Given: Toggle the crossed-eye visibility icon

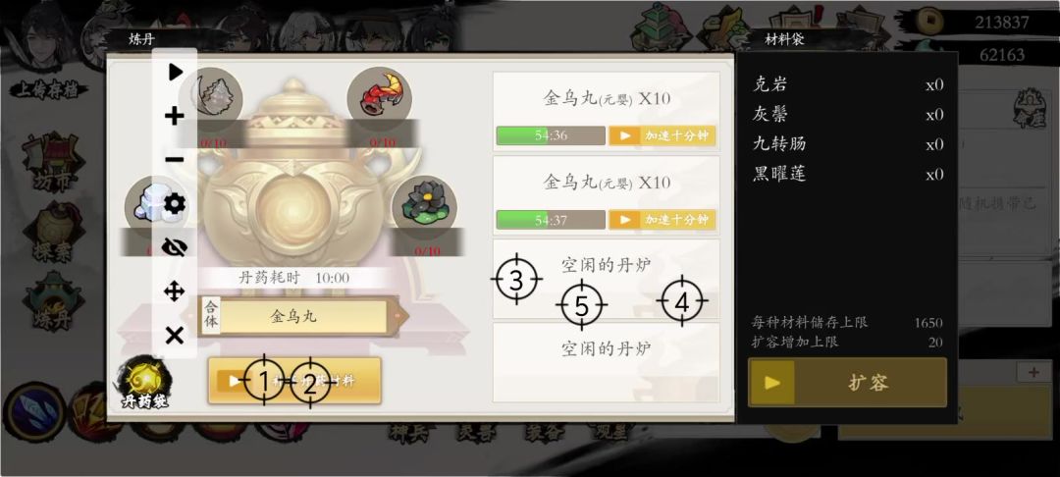Looking at the screenshot, I should pos(175,247).
